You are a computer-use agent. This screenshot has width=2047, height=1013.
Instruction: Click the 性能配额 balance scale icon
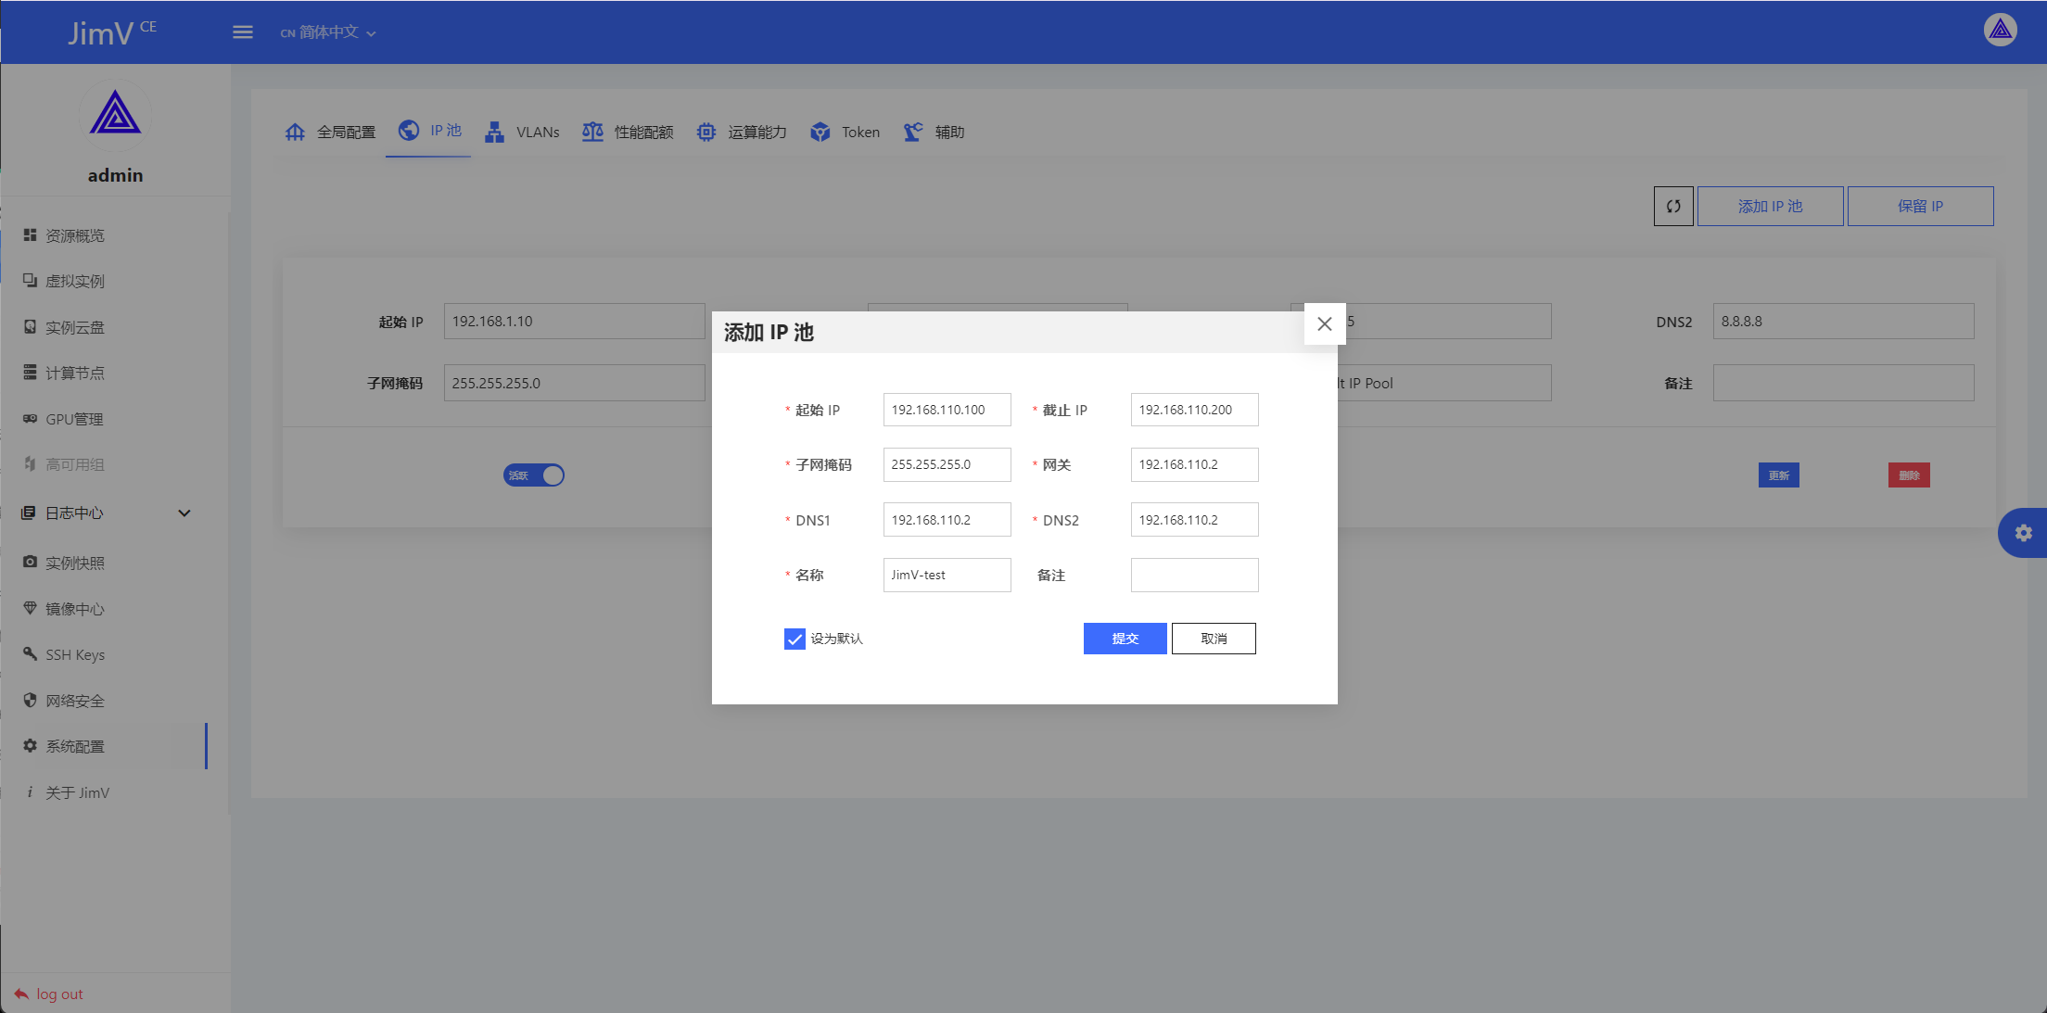pos(592,132)
